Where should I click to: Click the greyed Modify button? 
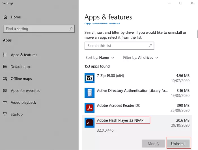[x=153, y=144]
